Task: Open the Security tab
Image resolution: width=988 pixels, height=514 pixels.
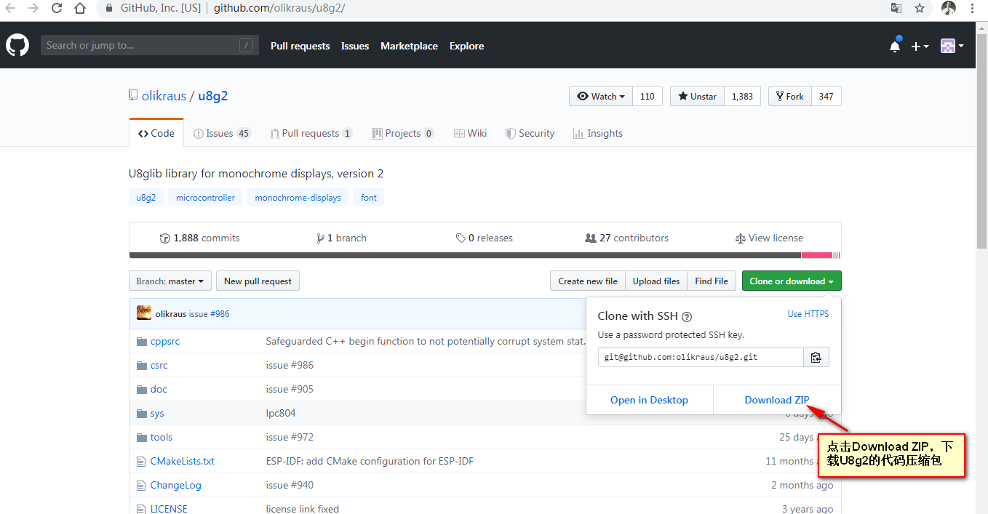Action: tap(530, 133)
